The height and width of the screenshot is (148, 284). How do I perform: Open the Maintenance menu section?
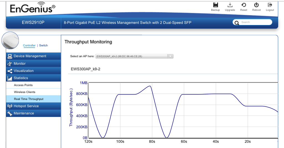click(x=34, y=113)
